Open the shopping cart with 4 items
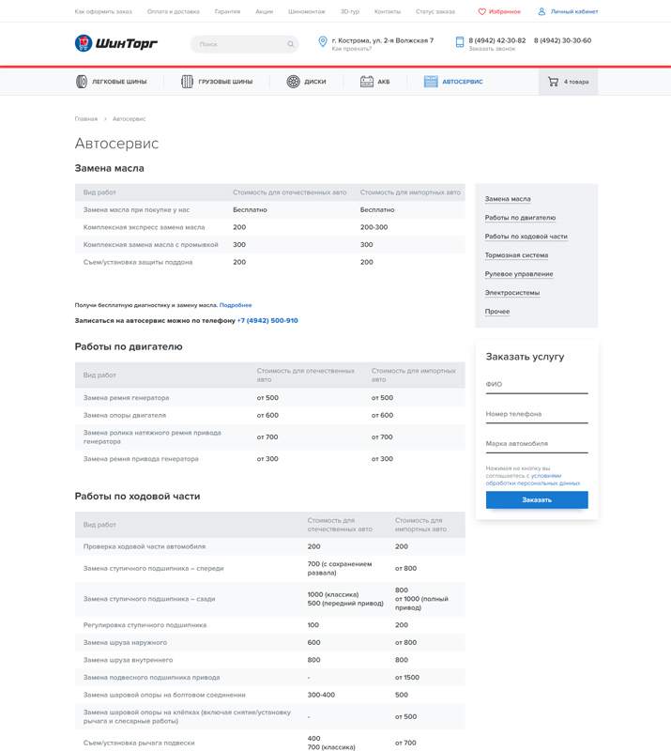The width and height of the screenshot is (671, 751). pyautogui.click(x=568, y=82)
